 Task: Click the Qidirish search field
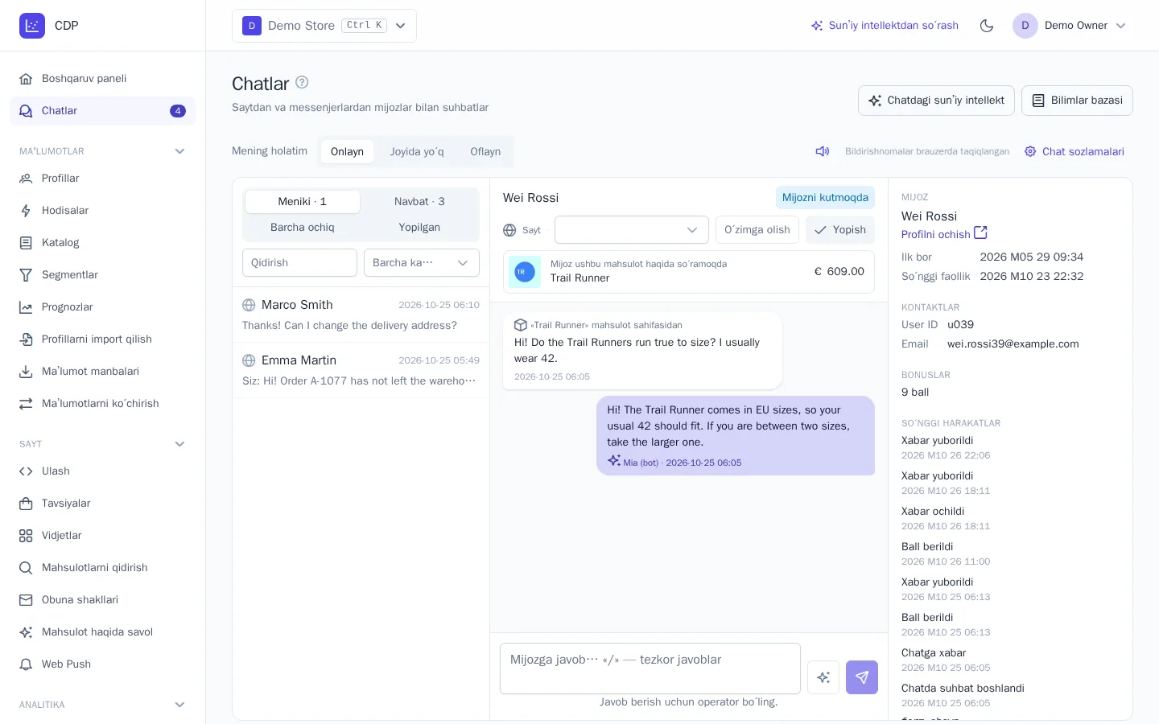[x=299, y=263]
